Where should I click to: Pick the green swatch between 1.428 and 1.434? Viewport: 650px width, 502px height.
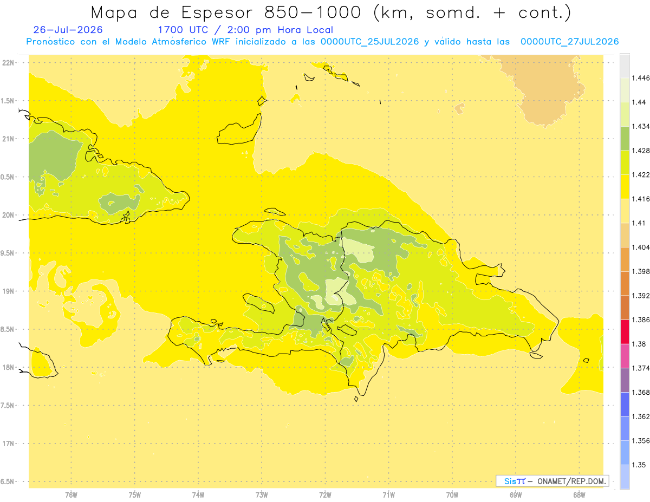pyautogui.click(x=625, y=138)
